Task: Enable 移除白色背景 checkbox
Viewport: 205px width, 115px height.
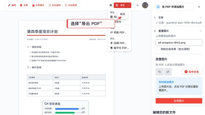Action: [x=158, y=49]
